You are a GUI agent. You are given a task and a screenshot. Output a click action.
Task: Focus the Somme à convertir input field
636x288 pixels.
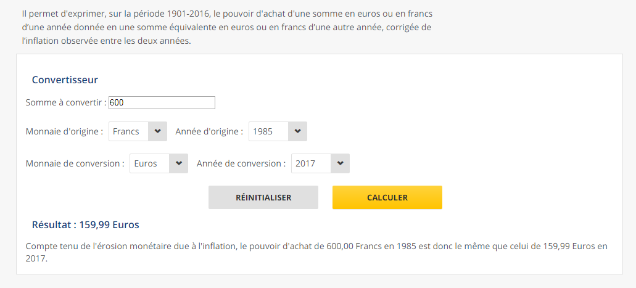[x=162, y=102]
